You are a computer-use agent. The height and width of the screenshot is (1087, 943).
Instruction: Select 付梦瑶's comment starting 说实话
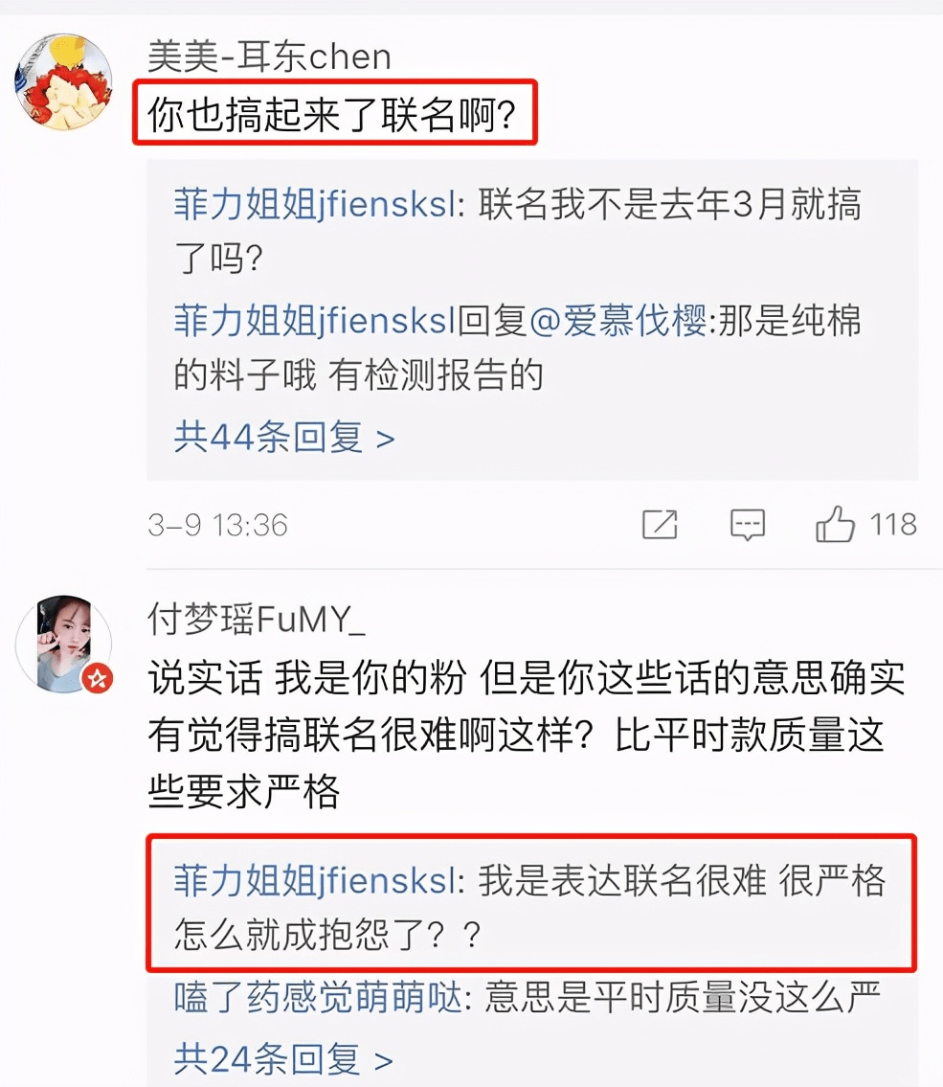[526, 735]
